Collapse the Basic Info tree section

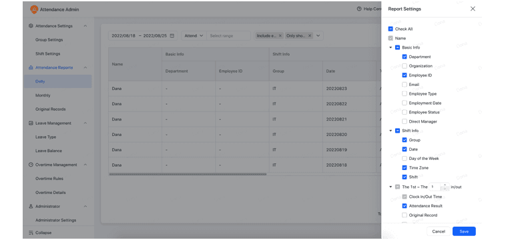point(391,47)
